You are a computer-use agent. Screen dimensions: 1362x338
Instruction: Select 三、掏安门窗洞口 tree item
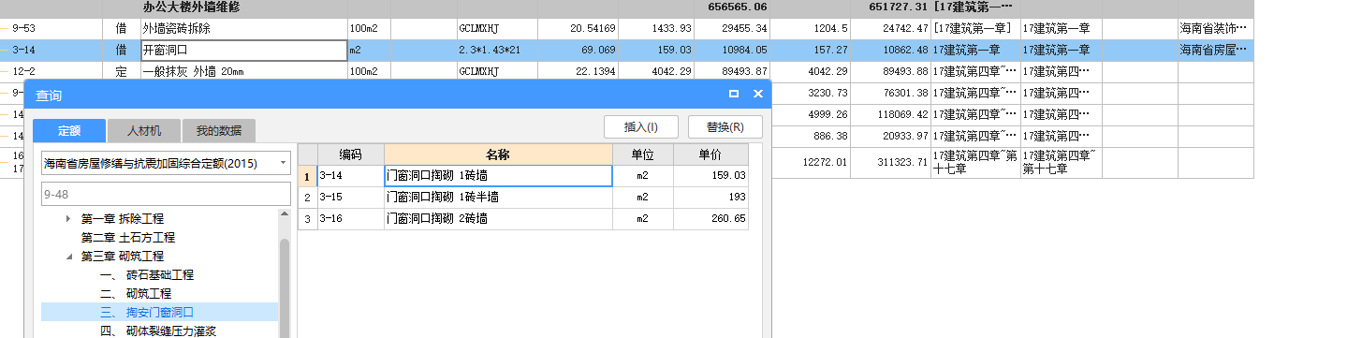[x=146, y=313]
